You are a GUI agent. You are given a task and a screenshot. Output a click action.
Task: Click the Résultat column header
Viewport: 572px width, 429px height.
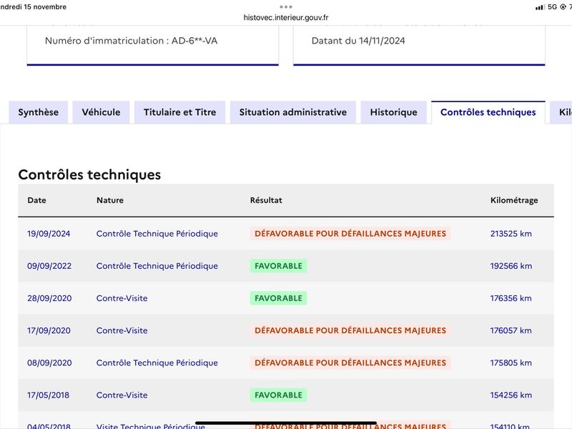click(x=266, y=200)
